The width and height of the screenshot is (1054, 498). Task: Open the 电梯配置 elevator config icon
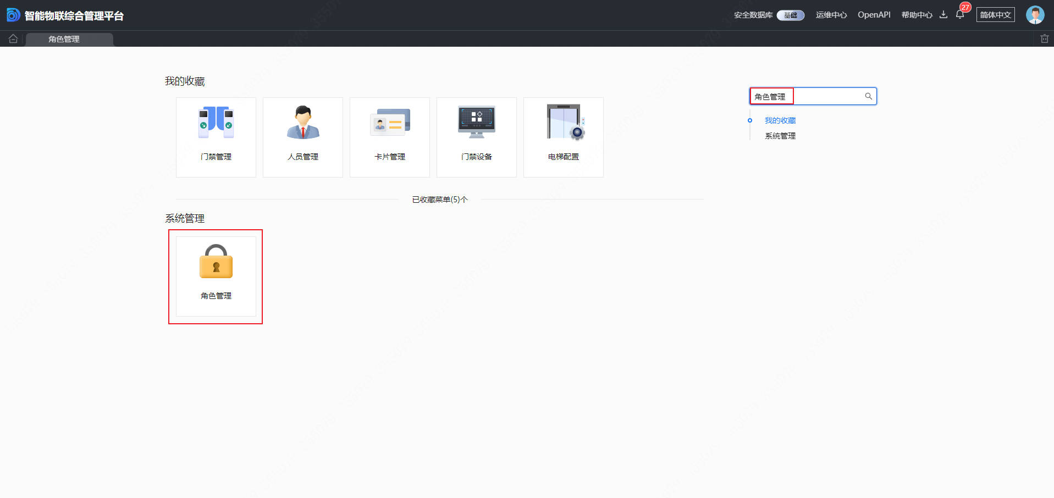(x=564, y=123)
